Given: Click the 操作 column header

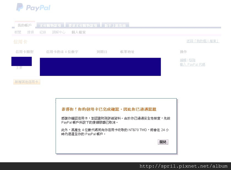Looking at the screenshot, I should [x=183, y=52].
